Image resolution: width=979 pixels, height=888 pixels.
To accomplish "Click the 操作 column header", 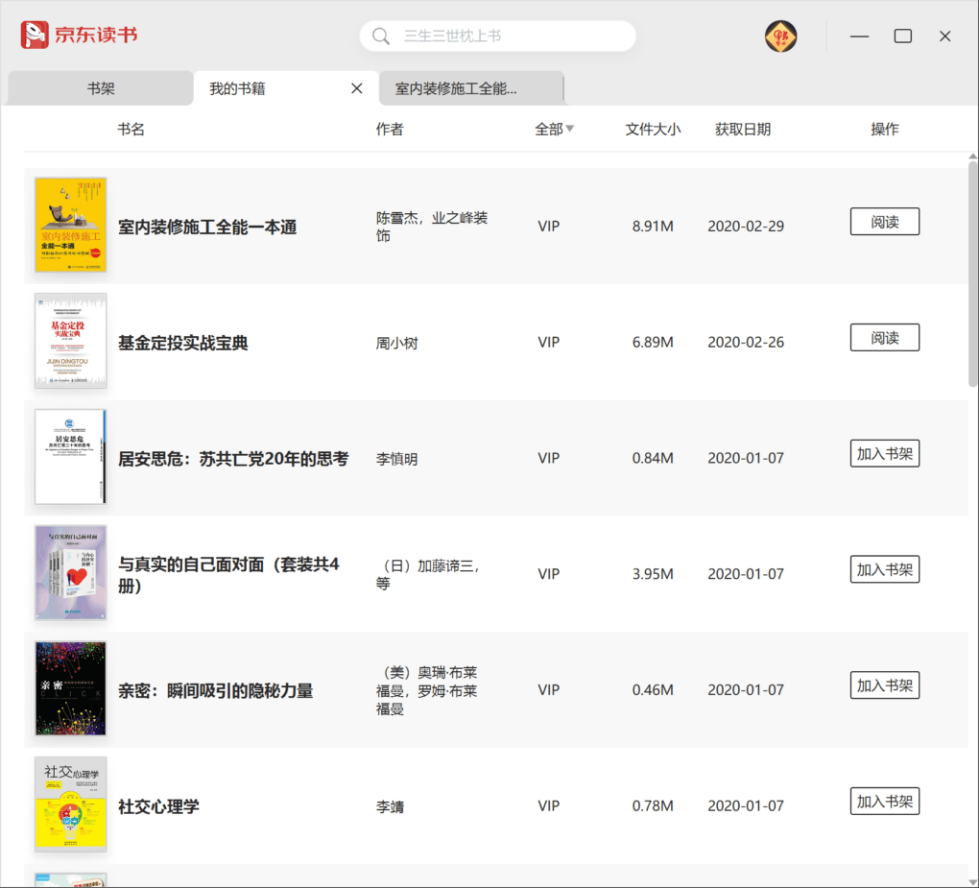I will coord(885,130).
